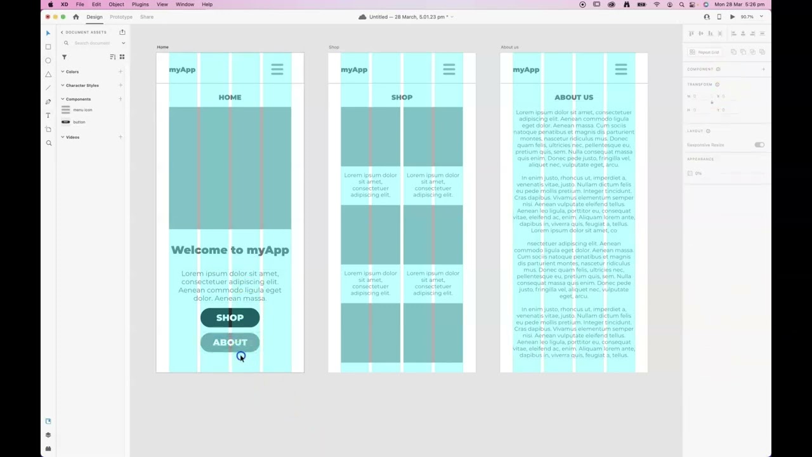Go back from Document Assets
This screenshot has height=457, width=812.
[x=62, y=32]
